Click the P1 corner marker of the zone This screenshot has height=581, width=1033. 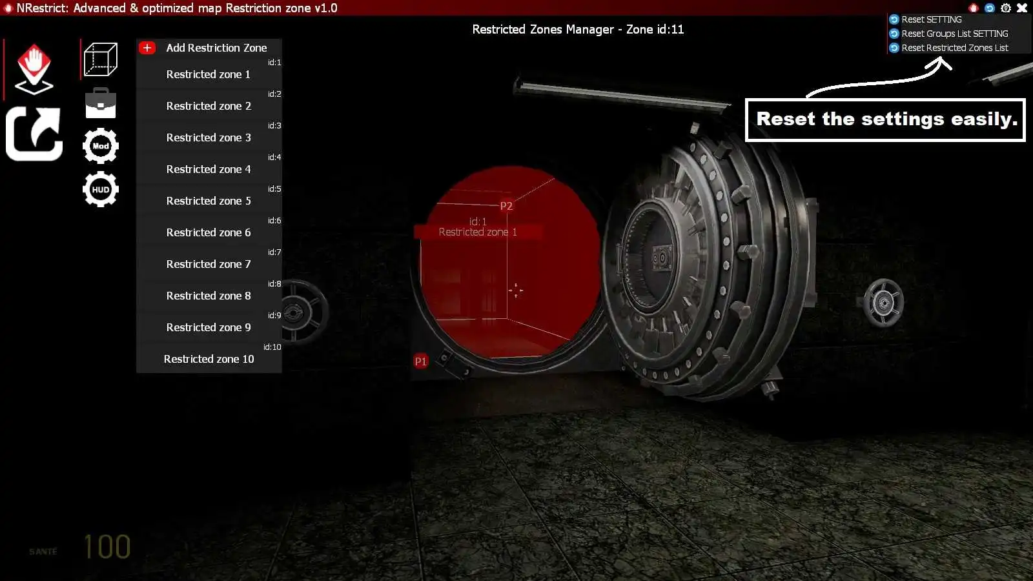[x=420, y=362]
